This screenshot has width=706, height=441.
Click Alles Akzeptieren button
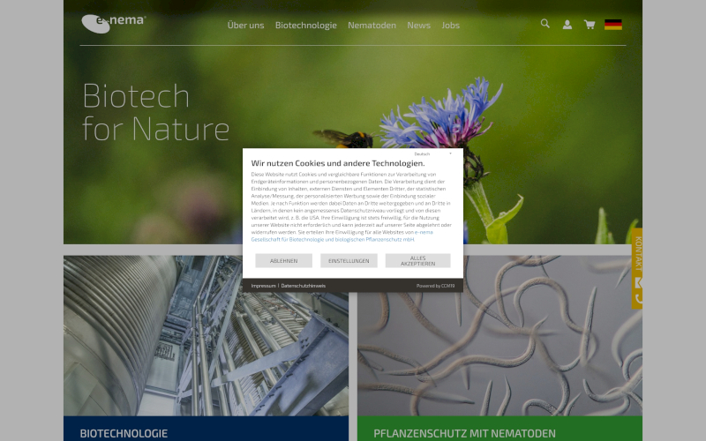point(417,261)
